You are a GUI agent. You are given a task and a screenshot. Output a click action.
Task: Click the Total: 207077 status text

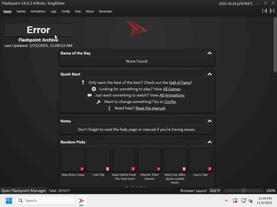[x=59, y=191]
